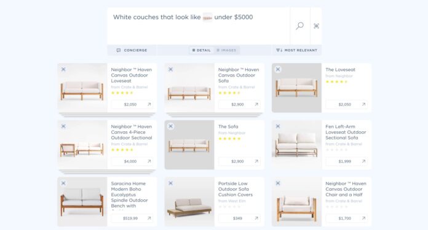The height and width of the screenshot is (230, 428).
Task: Open the Most Relevant sort dropdown
Action: (x=296, y=50)
